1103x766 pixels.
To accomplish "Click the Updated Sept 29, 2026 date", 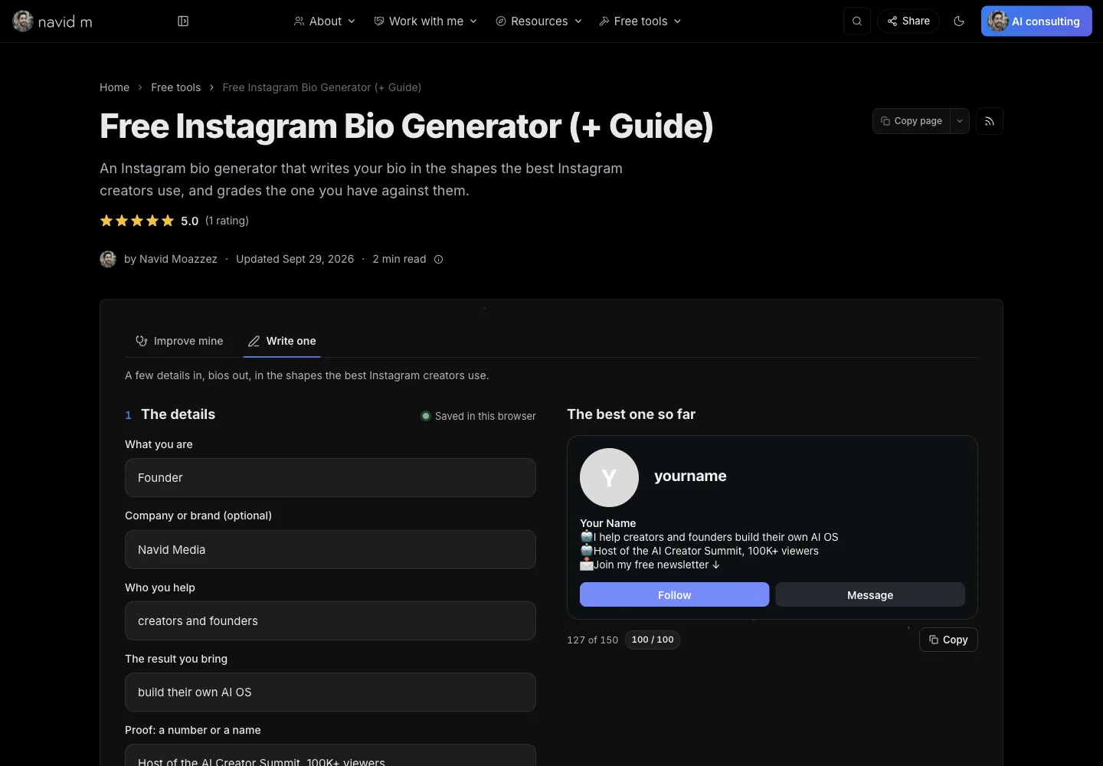I will click(295, 260).
